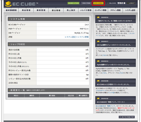Click the 昨日の売上件数 row label
141x122 pixels.
tap(15, 58)
